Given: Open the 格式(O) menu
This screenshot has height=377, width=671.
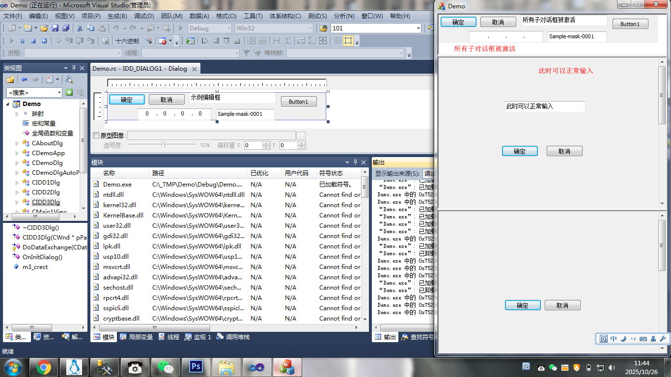Looking at the screenshot, I should [226, 16].
